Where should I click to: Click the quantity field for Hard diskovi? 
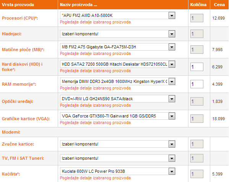[x=197, y=67]
